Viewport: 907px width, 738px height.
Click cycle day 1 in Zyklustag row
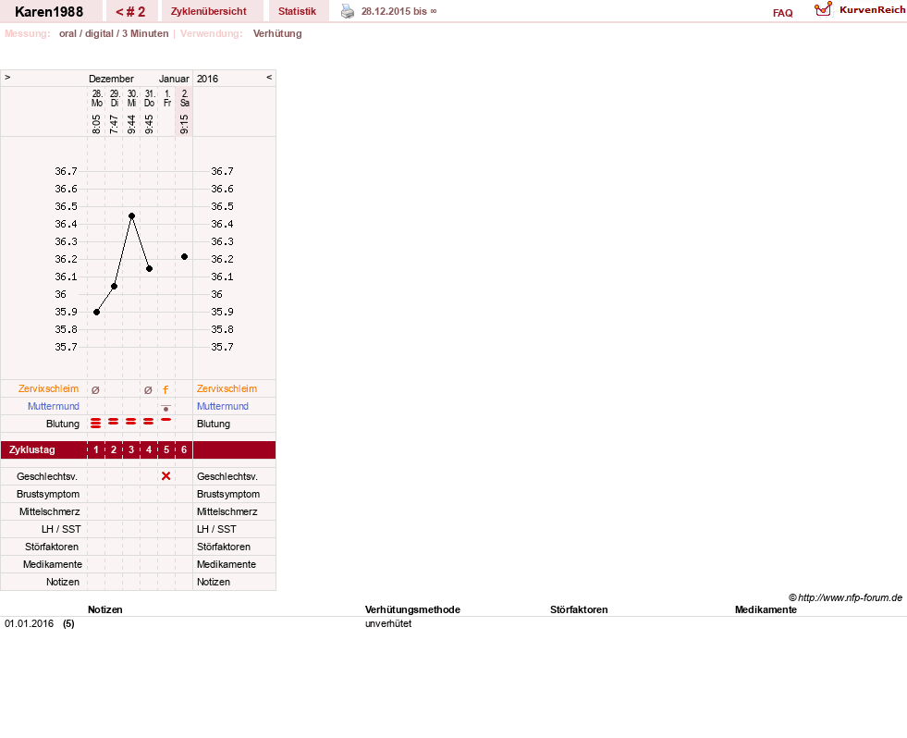pyautogui.click(x=96, y=449)
